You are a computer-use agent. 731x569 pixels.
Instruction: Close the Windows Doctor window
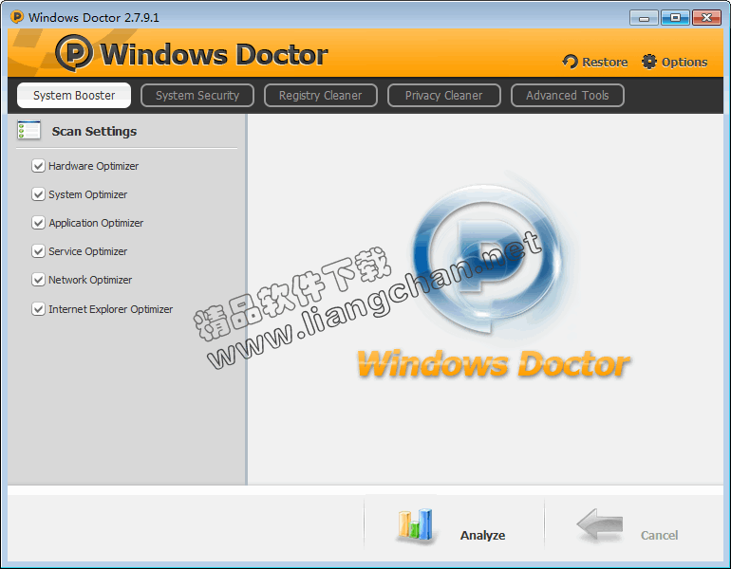[706, 18]
